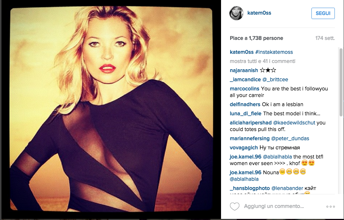Click the heart like icon
Viewport: 344px width, 220px height.
pos(235,206)
